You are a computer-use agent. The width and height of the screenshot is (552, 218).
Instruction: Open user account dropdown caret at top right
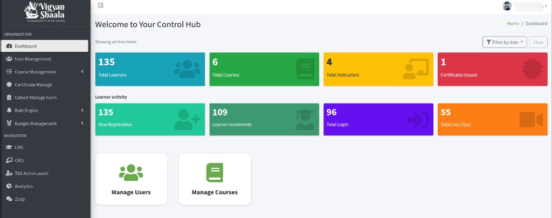pos(546,6)
